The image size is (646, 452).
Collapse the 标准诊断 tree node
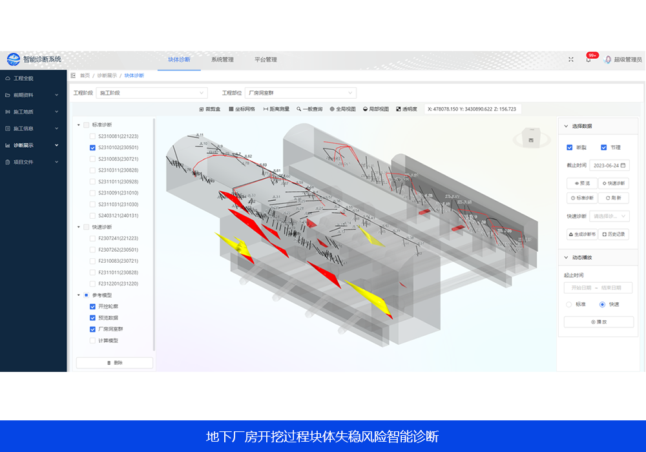(x=79, y=125)
